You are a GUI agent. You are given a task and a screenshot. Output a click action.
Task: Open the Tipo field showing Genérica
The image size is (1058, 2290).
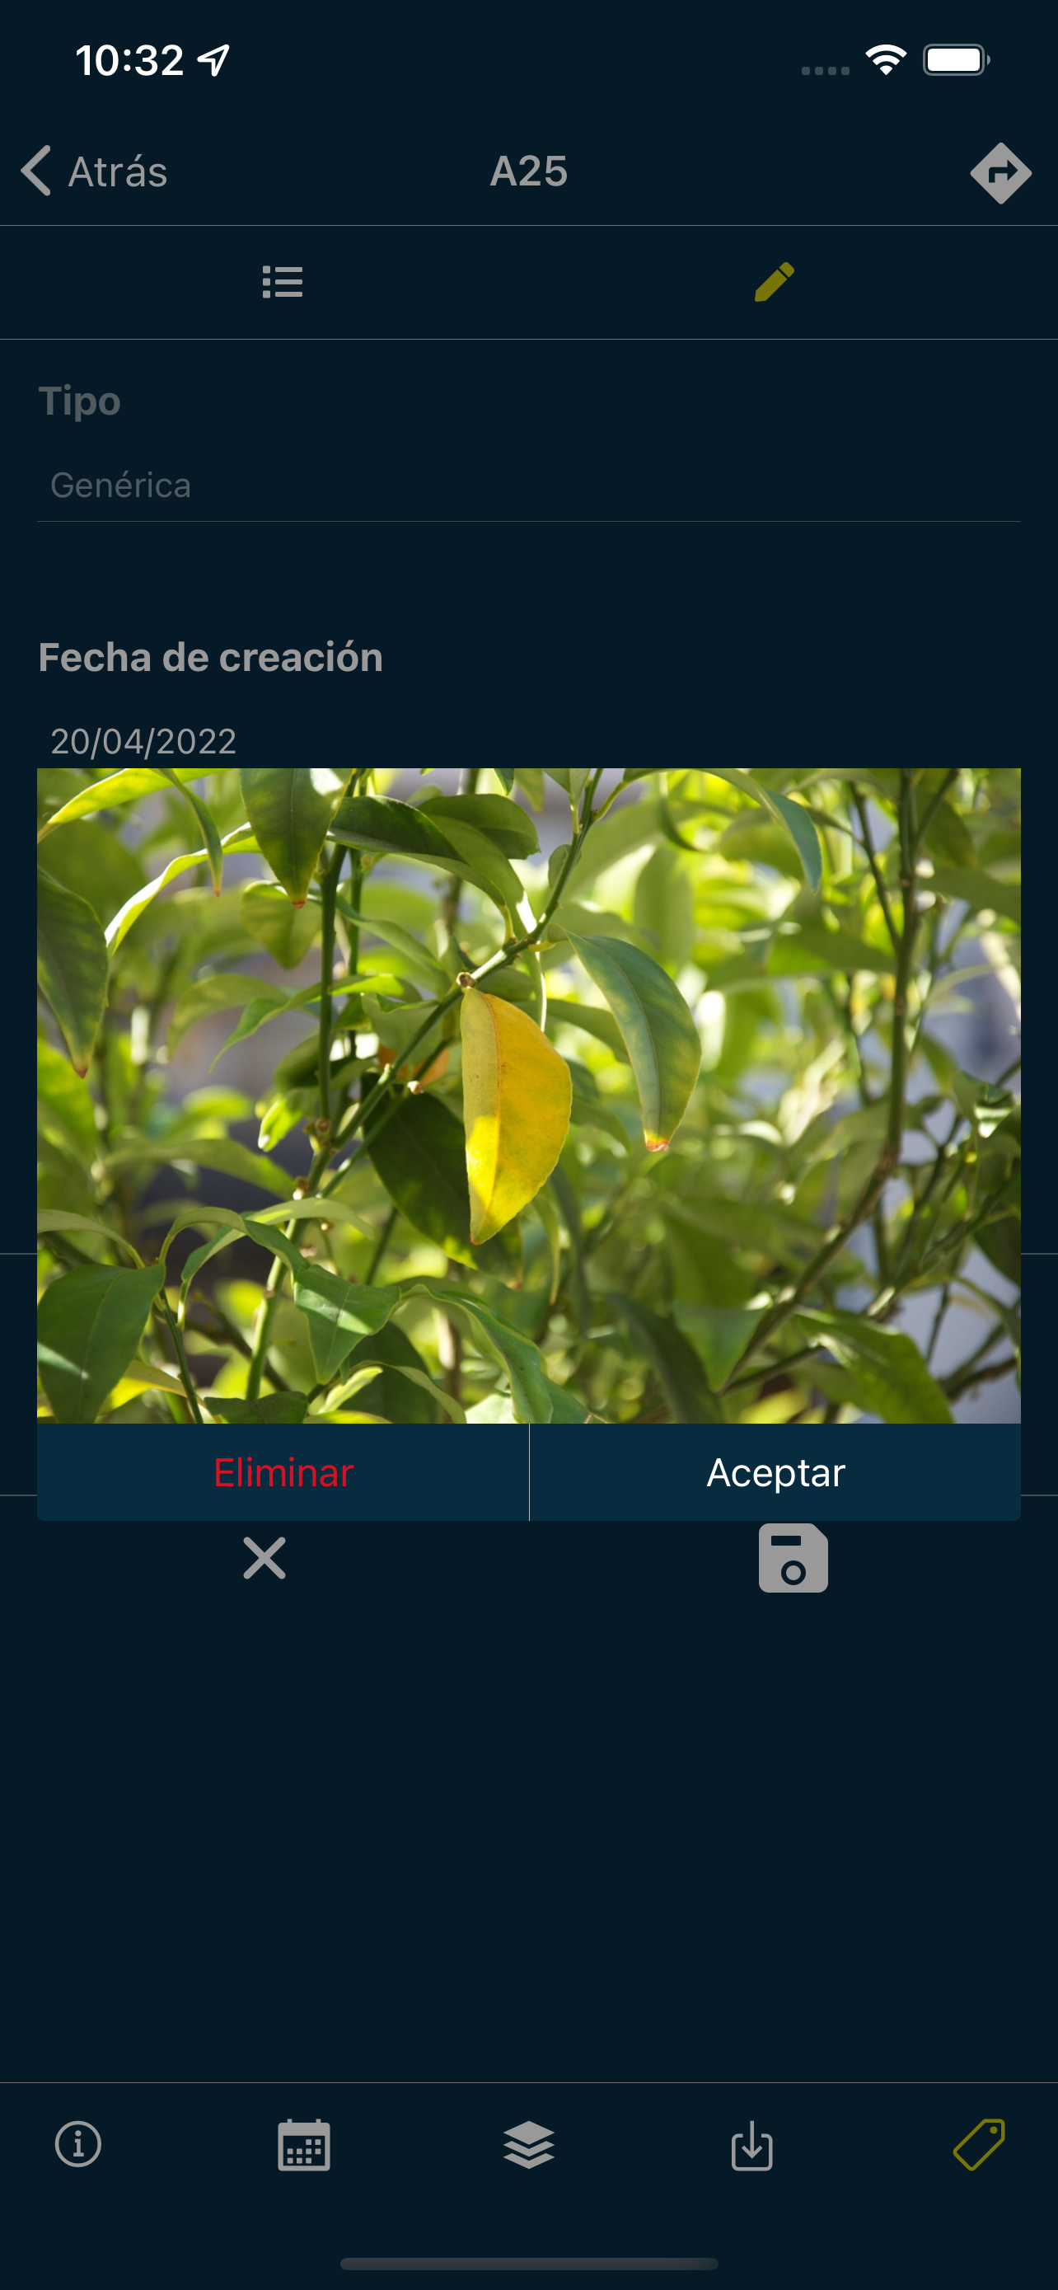coord(528,486)
